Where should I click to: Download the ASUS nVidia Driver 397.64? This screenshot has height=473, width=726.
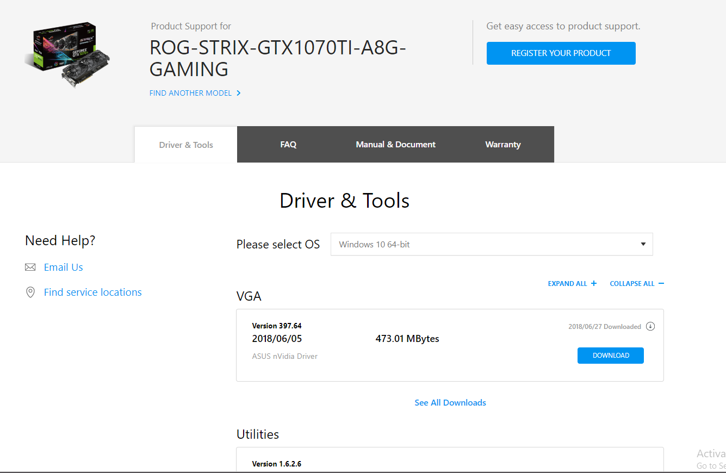[611, 356]
